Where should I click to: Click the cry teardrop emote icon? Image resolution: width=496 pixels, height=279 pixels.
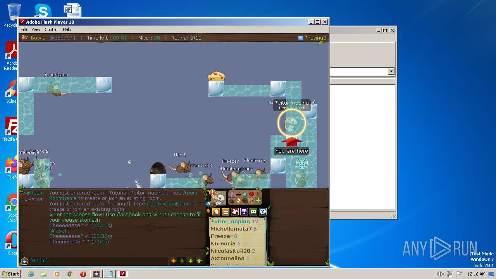[245, 195]
